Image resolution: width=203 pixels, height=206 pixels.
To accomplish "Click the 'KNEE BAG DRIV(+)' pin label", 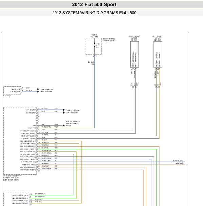I will (x=29, y=162).
